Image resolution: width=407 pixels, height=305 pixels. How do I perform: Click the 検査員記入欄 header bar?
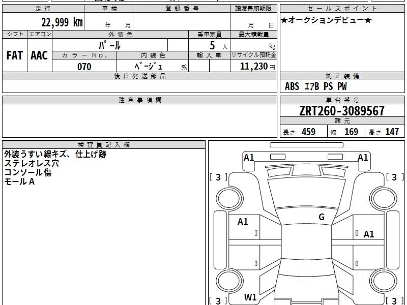point(104,145)
